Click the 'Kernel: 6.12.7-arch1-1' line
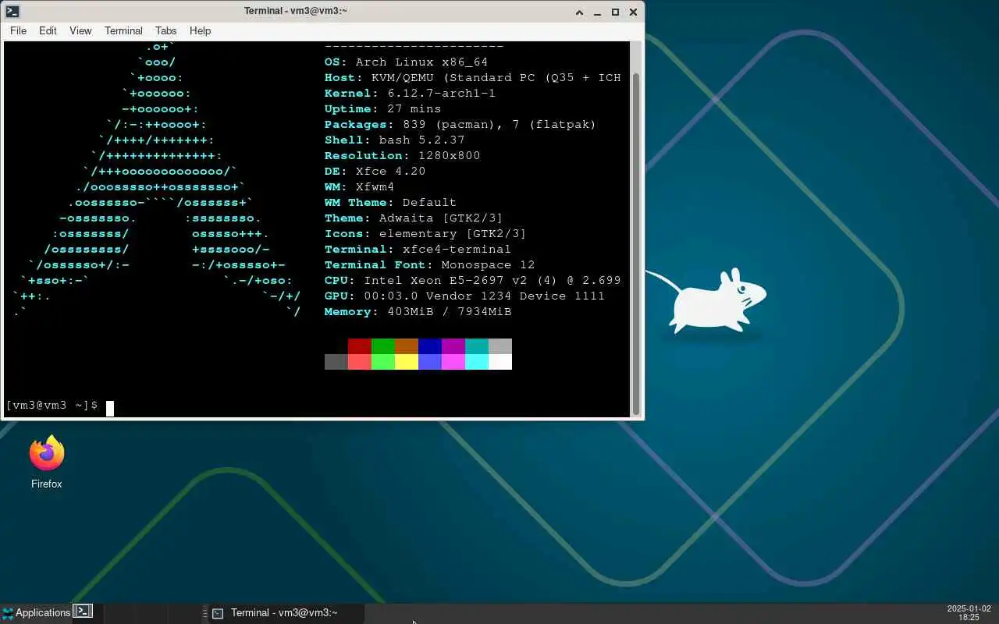 point(411,94)
